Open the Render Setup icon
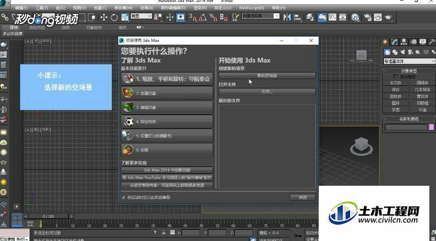The width and height of the screenshot is (436, 241). [367, 17]
